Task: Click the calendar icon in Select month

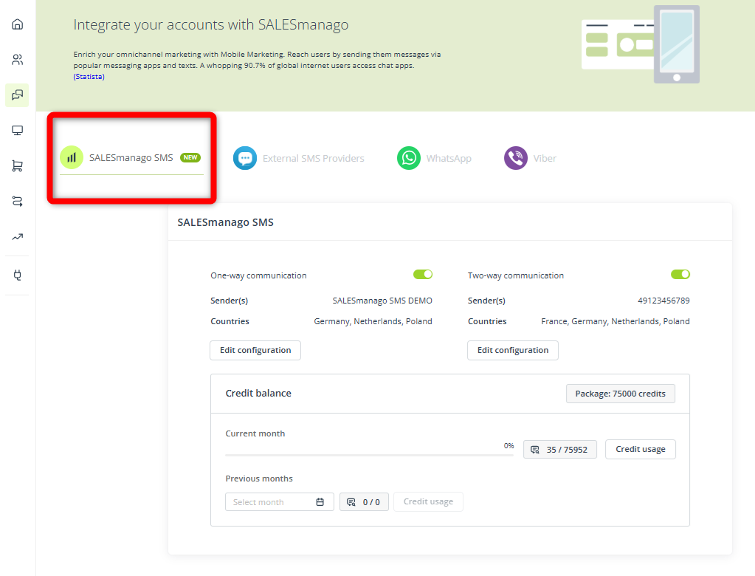Action: coord(320,502)
